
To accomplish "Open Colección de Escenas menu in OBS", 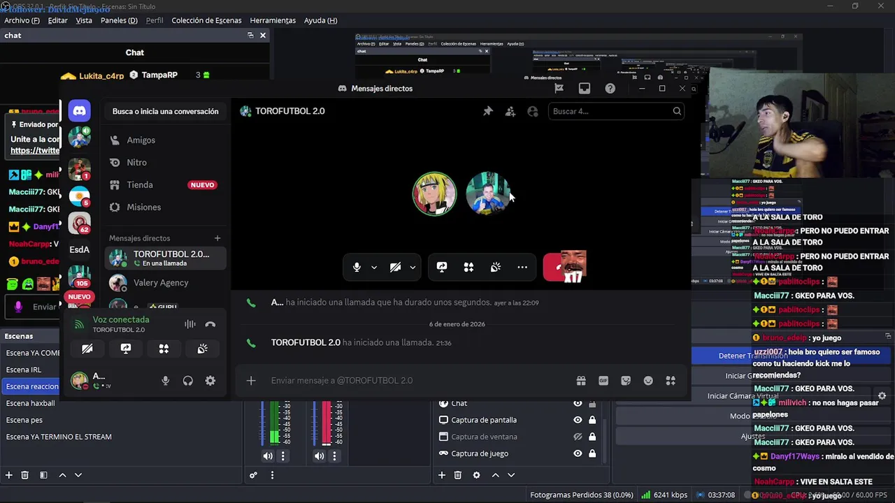I will (x=206, y=20).
